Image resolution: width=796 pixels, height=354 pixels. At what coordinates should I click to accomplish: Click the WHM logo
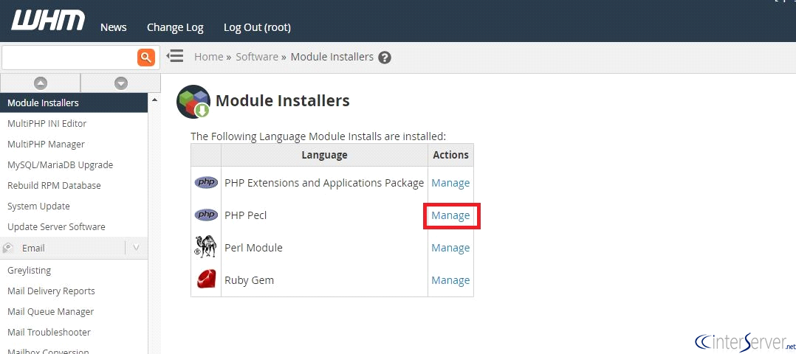(48, 21)
